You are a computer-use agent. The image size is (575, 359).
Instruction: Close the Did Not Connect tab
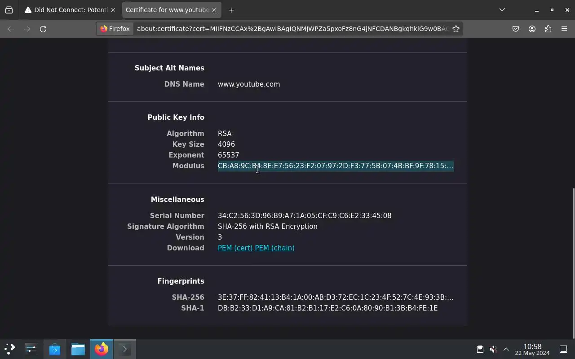point(113,10)
